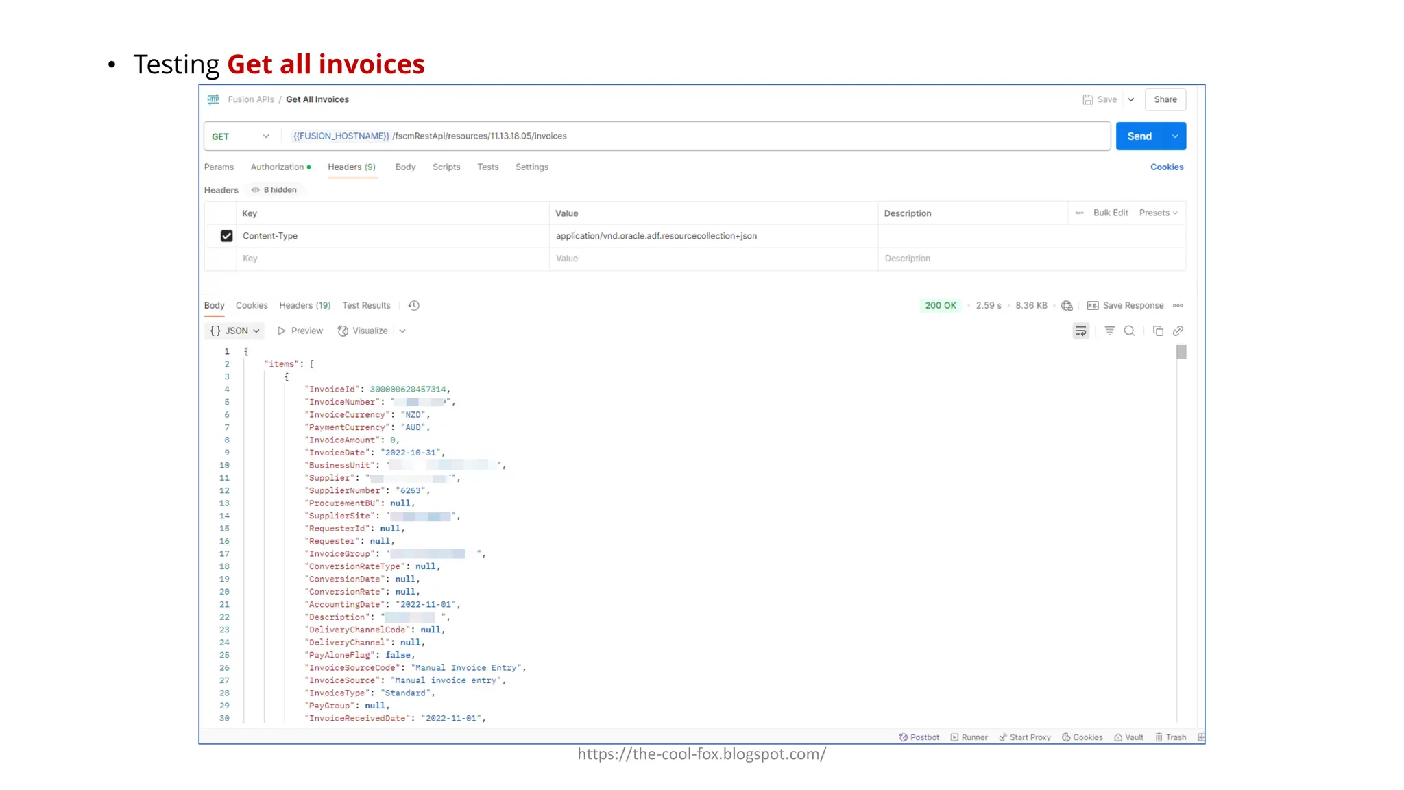Viewport: 1404px width, 790px height.
Task: Click the 200 OK status badge
Action: [941, 306]
